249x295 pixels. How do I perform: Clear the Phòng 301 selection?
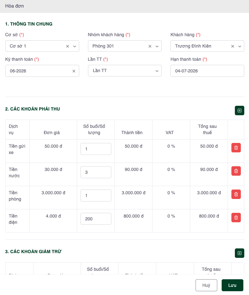150,46
